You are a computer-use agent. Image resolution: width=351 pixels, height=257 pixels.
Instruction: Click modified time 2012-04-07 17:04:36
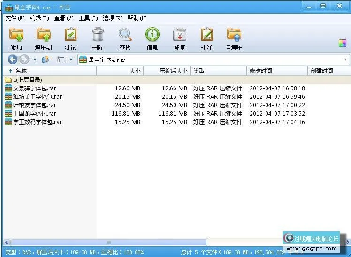277,122
